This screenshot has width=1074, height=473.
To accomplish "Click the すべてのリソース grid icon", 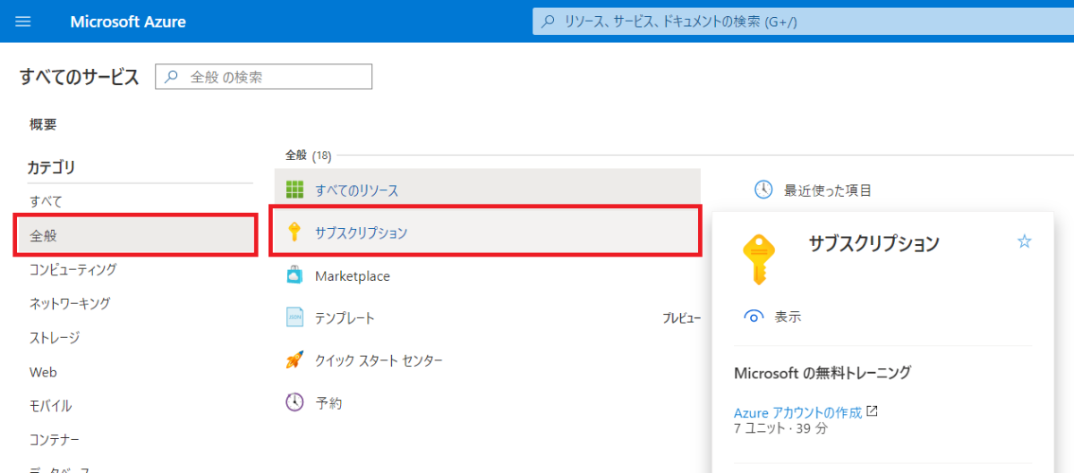I will 294,190.
